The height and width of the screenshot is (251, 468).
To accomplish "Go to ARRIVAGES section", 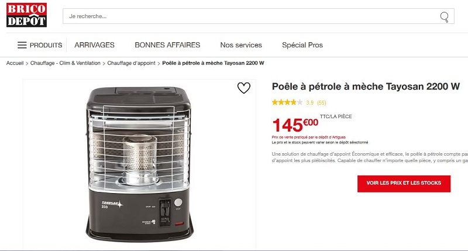I will pos(94,45).
